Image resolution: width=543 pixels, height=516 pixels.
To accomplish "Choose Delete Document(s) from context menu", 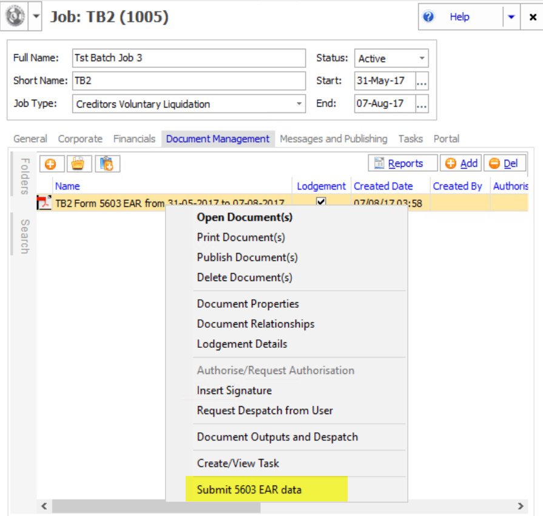I will click(x=245, y=277).
